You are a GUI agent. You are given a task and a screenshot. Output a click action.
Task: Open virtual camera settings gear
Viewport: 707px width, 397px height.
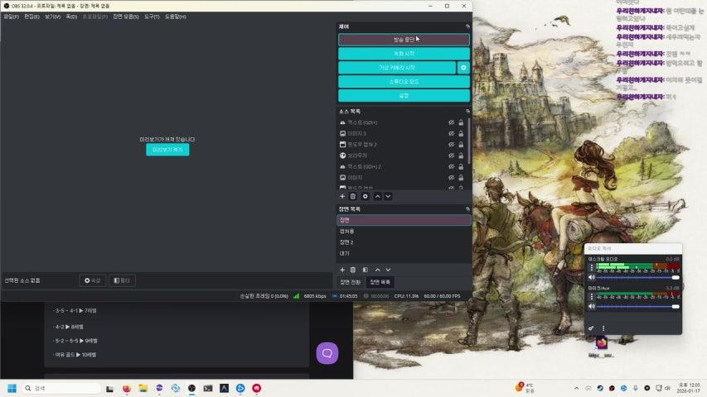coord(463,68)
